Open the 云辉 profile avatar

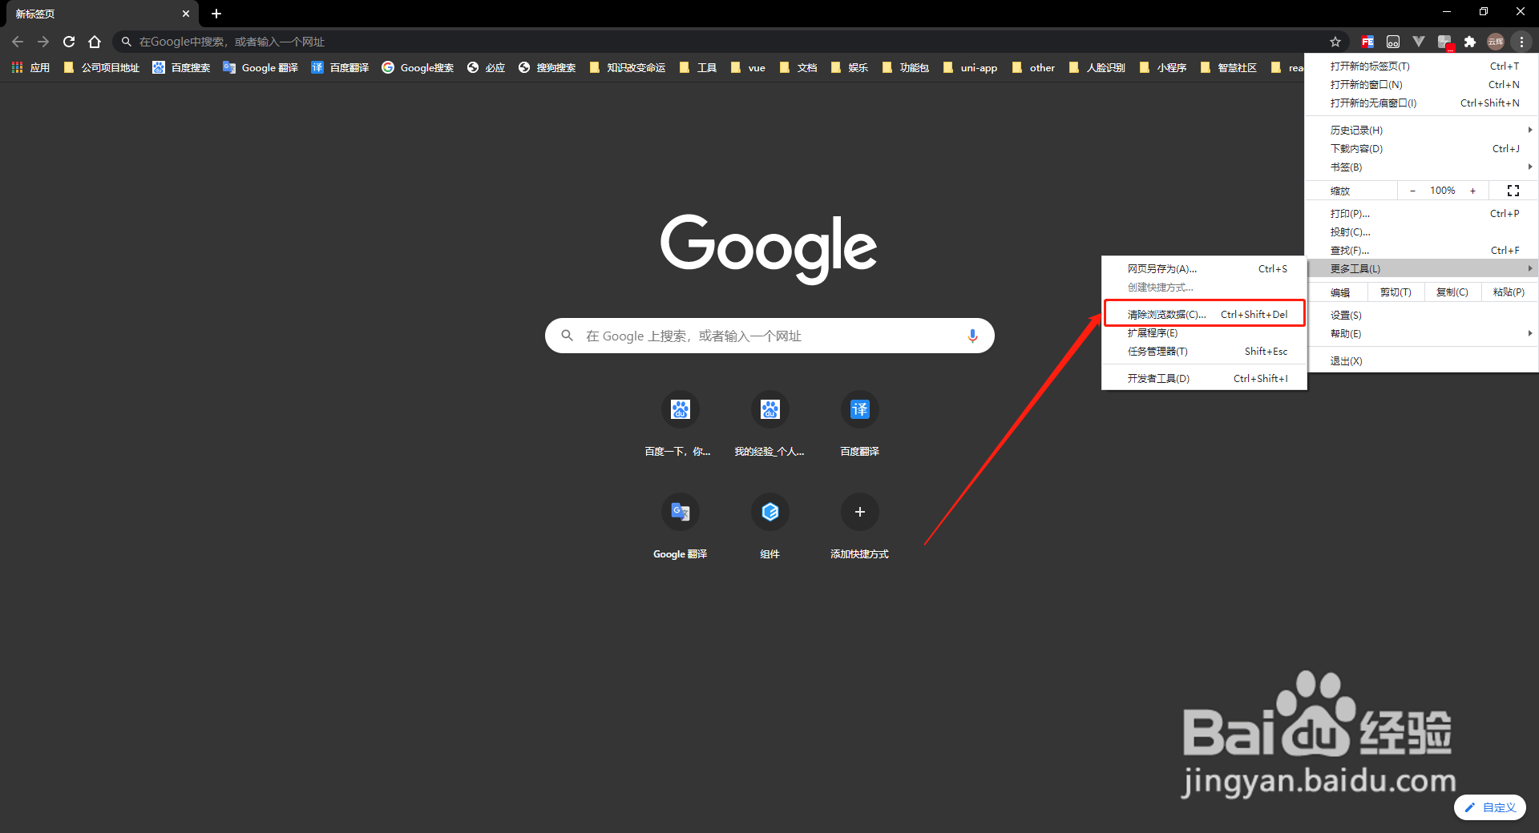(x=1496, y=42)
